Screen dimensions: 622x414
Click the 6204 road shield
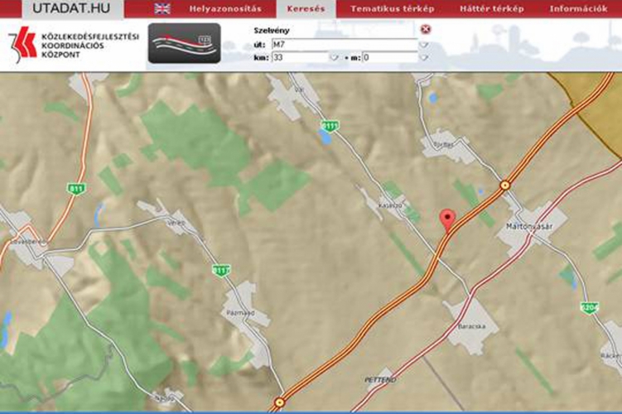pyautogui.click(x=589, y=308)
